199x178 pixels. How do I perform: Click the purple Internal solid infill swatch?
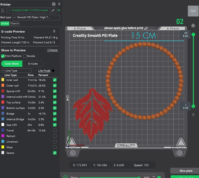3,97
